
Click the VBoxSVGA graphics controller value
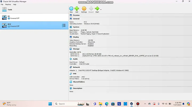pos(91,42)
